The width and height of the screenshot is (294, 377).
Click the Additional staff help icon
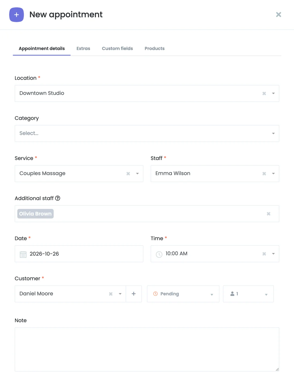coord(57,198)
